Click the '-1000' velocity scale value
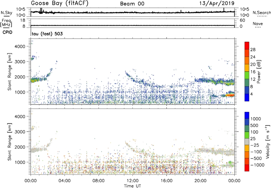Viewport: 271px width, 188px height. coord(257,165)
